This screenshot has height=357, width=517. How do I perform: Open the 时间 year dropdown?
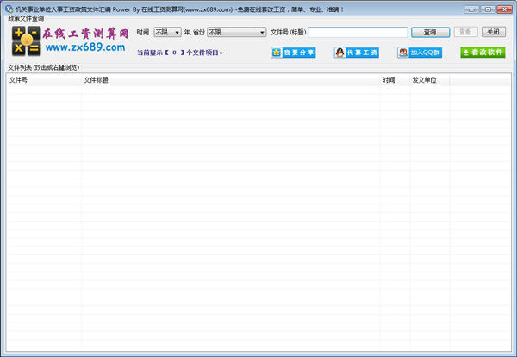coord(167,33)
